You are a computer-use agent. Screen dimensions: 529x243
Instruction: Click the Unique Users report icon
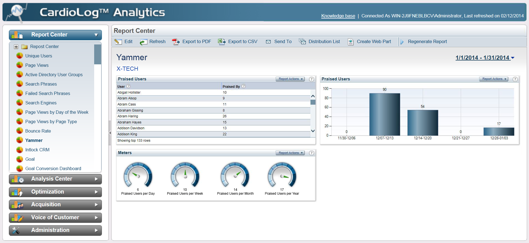pyautogui.click(x=20, y=56)
